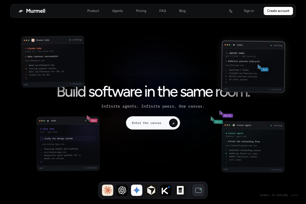306x204 pixels.
Task: Click the traffic-light dots on Cursor Agent card
Action: [x=227, y=125]
